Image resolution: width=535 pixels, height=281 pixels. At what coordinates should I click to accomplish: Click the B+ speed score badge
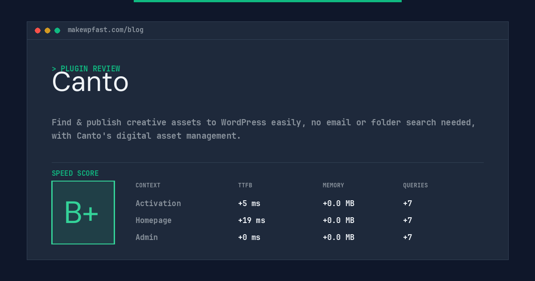click(x=83, y=212)
